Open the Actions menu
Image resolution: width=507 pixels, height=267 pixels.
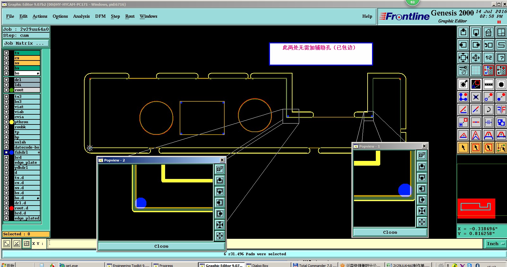[40, 16]
